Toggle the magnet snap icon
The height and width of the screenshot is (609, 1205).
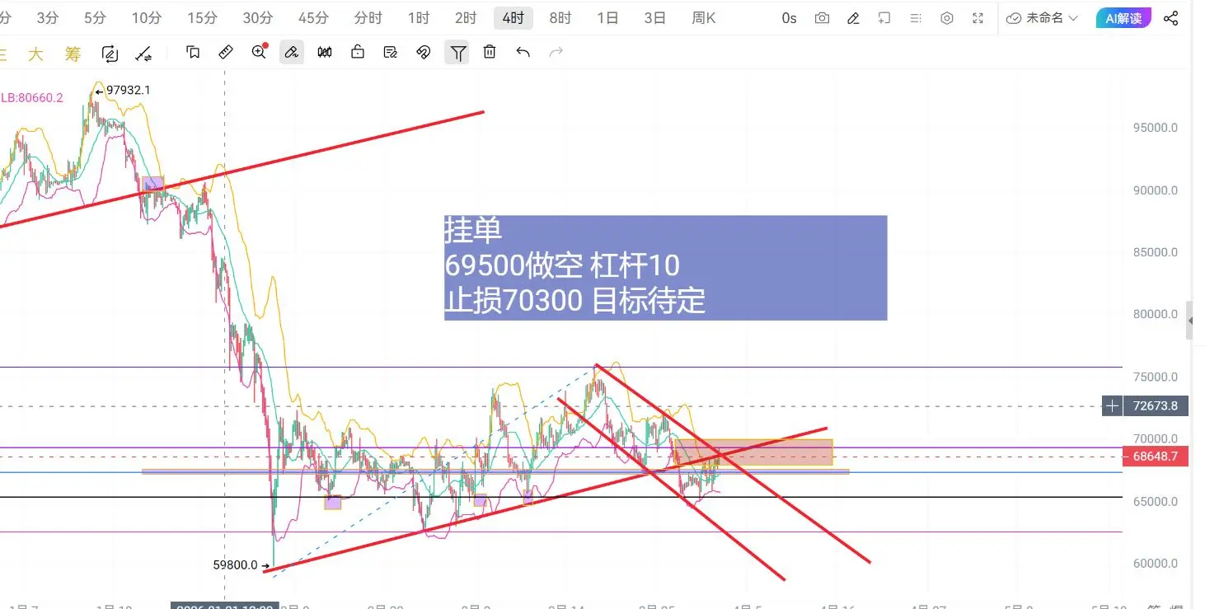[424, 53]
